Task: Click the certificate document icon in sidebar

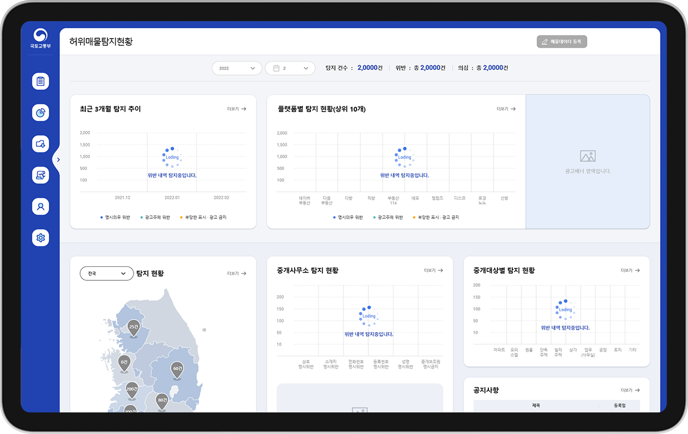Action: point(40,175)
